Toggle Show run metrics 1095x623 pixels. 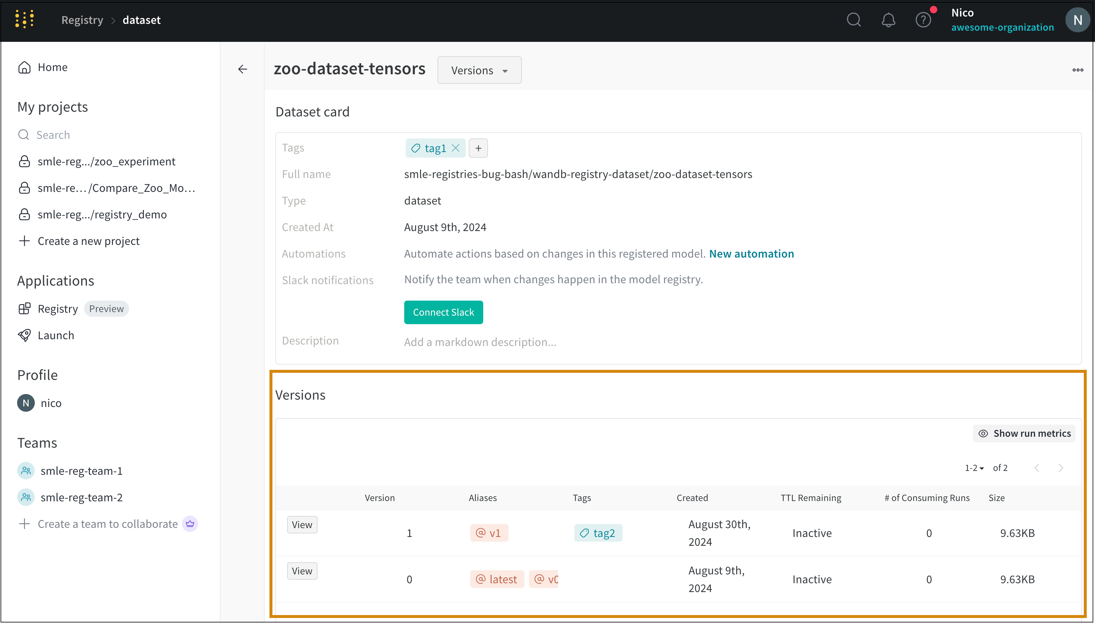click(1024, 433)
